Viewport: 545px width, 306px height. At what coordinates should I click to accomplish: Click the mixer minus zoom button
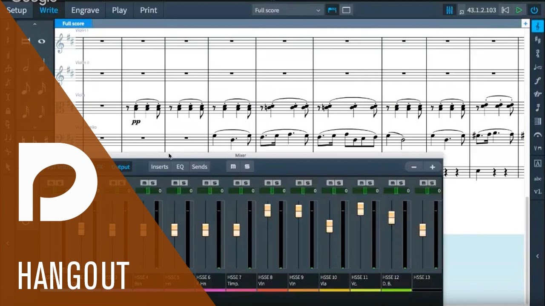point(414,167)
